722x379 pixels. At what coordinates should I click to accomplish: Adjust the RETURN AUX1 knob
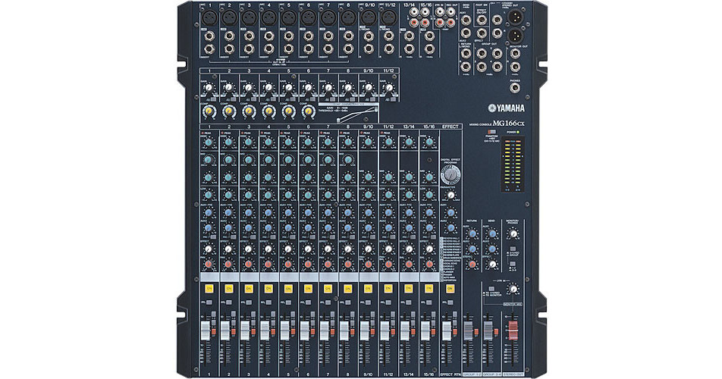(x=472, y=233)
